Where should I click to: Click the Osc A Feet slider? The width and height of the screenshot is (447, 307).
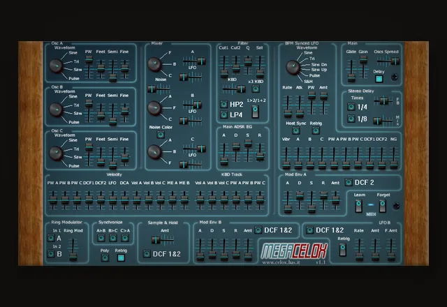click(101, 69)
